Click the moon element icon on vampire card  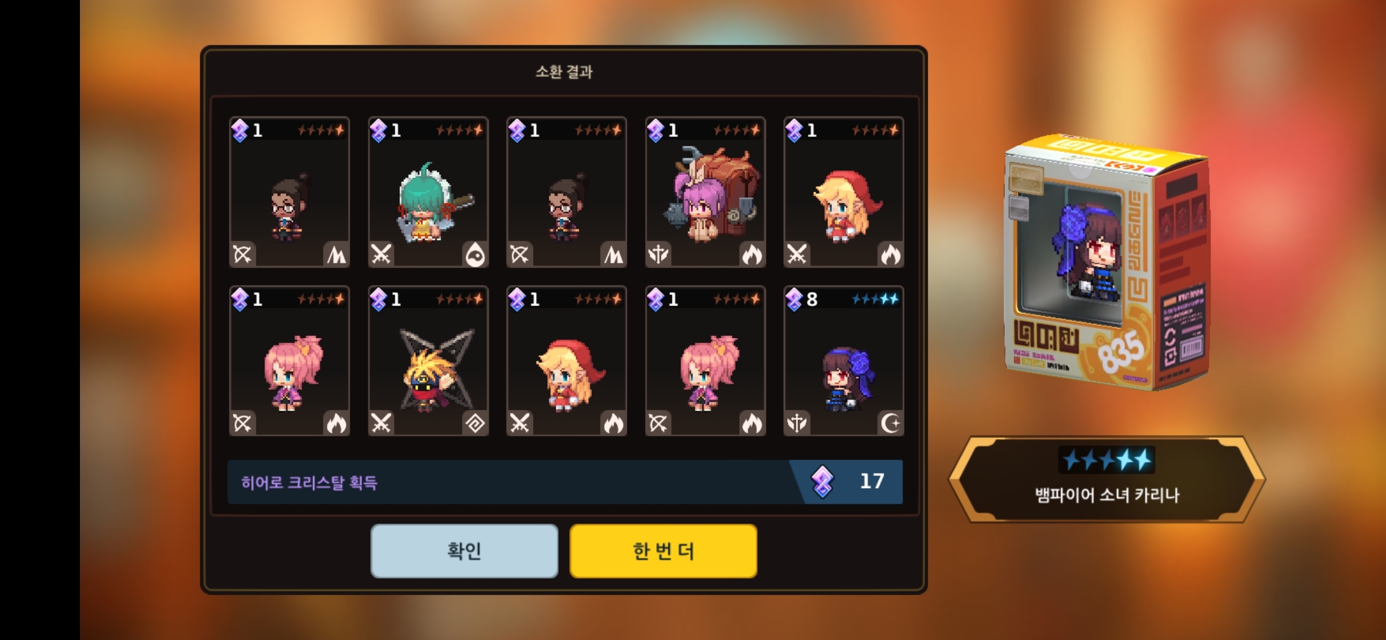point(890,423)
